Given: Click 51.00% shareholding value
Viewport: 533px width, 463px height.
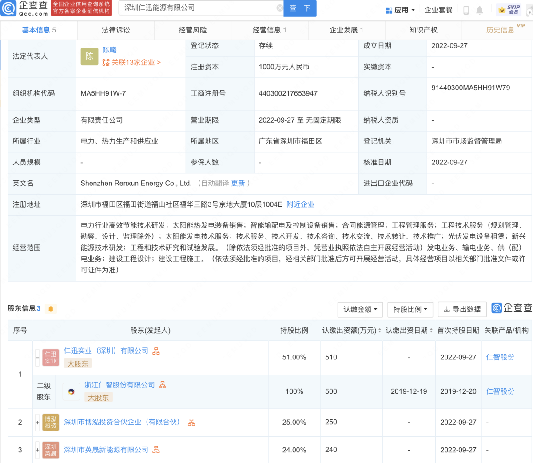Looking at the screenshot, I should [x=294, y=357].
